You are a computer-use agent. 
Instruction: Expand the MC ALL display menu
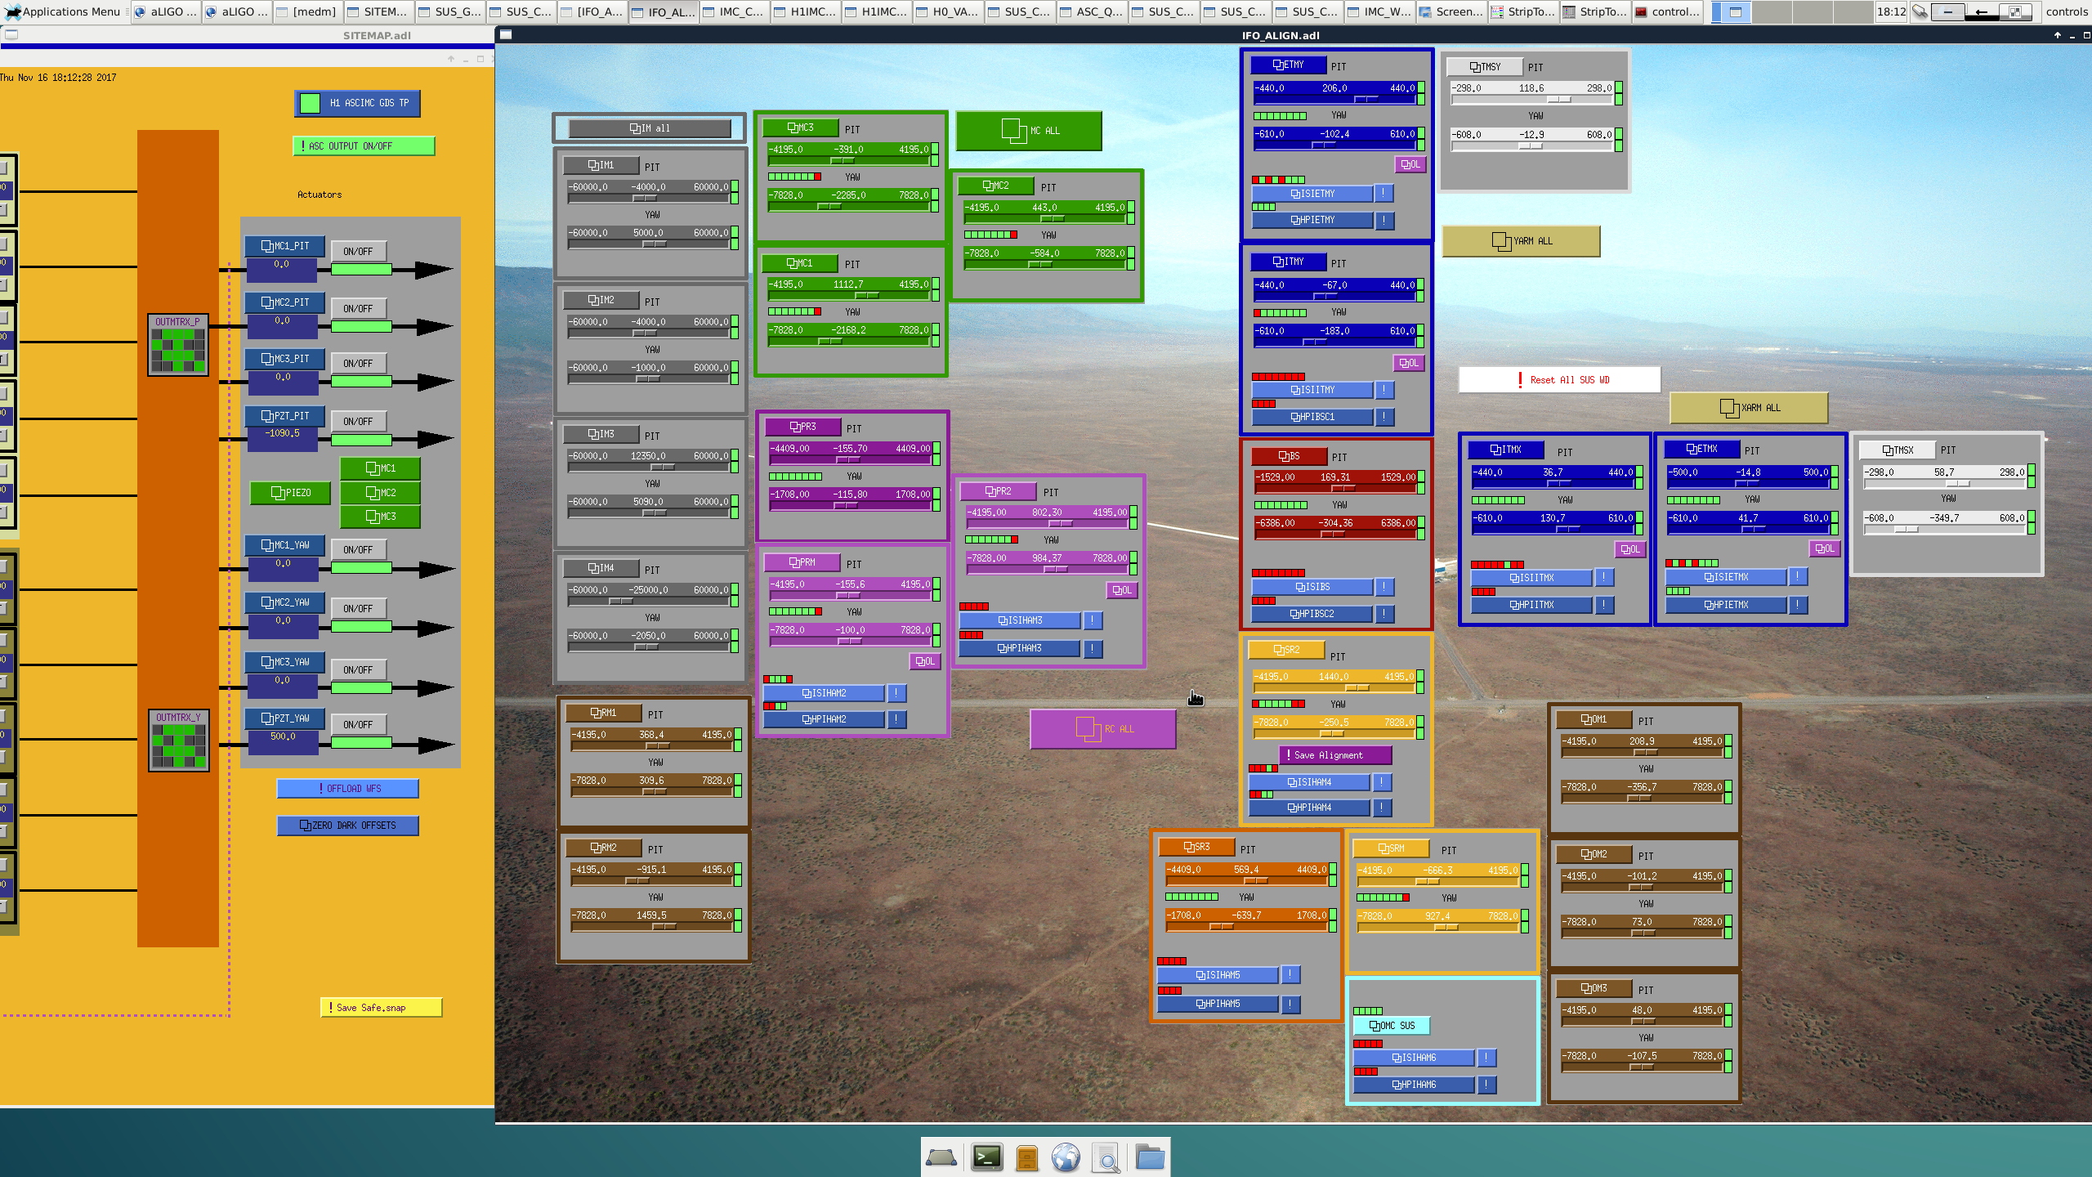click(x=1029, y=131)
